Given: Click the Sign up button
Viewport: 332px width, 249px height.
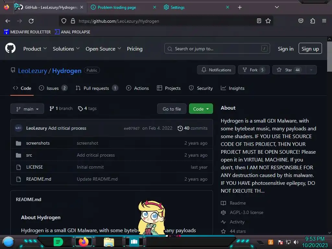Looking at the screenshot, I should [x=310, y=49].
